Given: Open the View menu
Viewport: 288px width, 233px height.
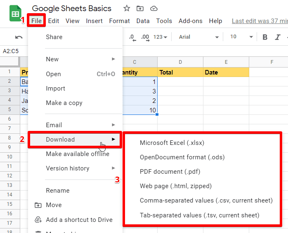Looking at the screenshot, I should point(72,21).
